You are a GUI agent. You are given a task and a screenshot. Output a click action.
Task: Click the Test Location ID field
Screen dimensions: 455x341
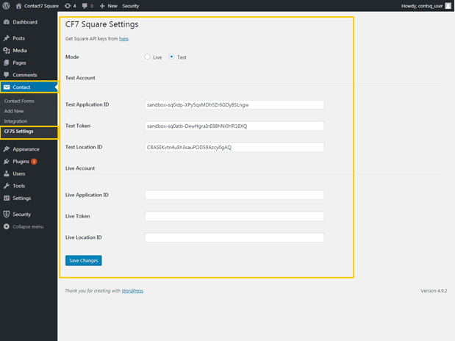pyautogui.click(x=234, y=147)
